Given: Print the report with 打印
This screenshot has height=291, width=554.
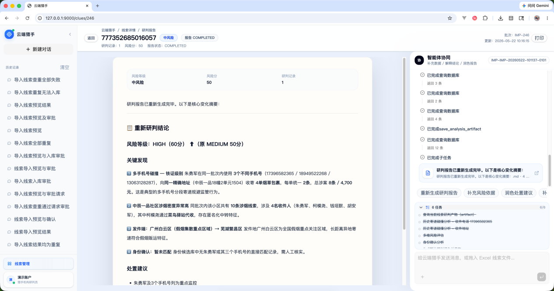Looking at the screenshot, I should pos(540,38).
